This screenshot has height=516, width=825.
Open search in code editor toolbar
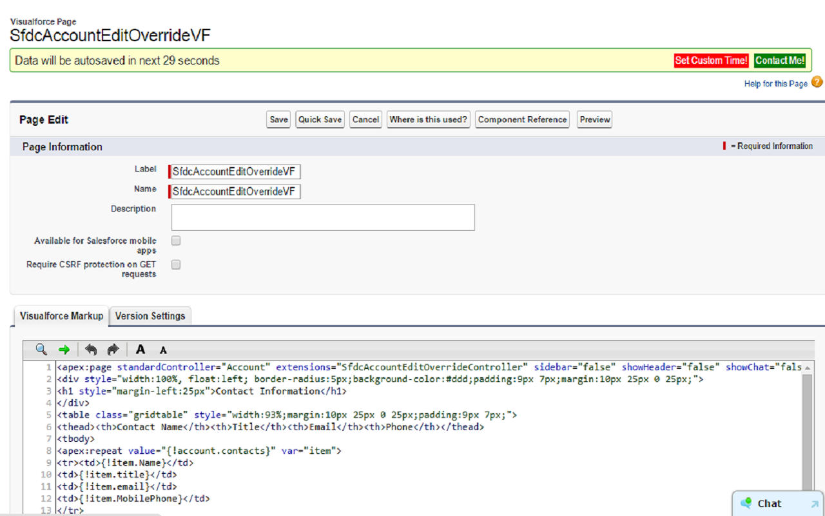(41, 350)
